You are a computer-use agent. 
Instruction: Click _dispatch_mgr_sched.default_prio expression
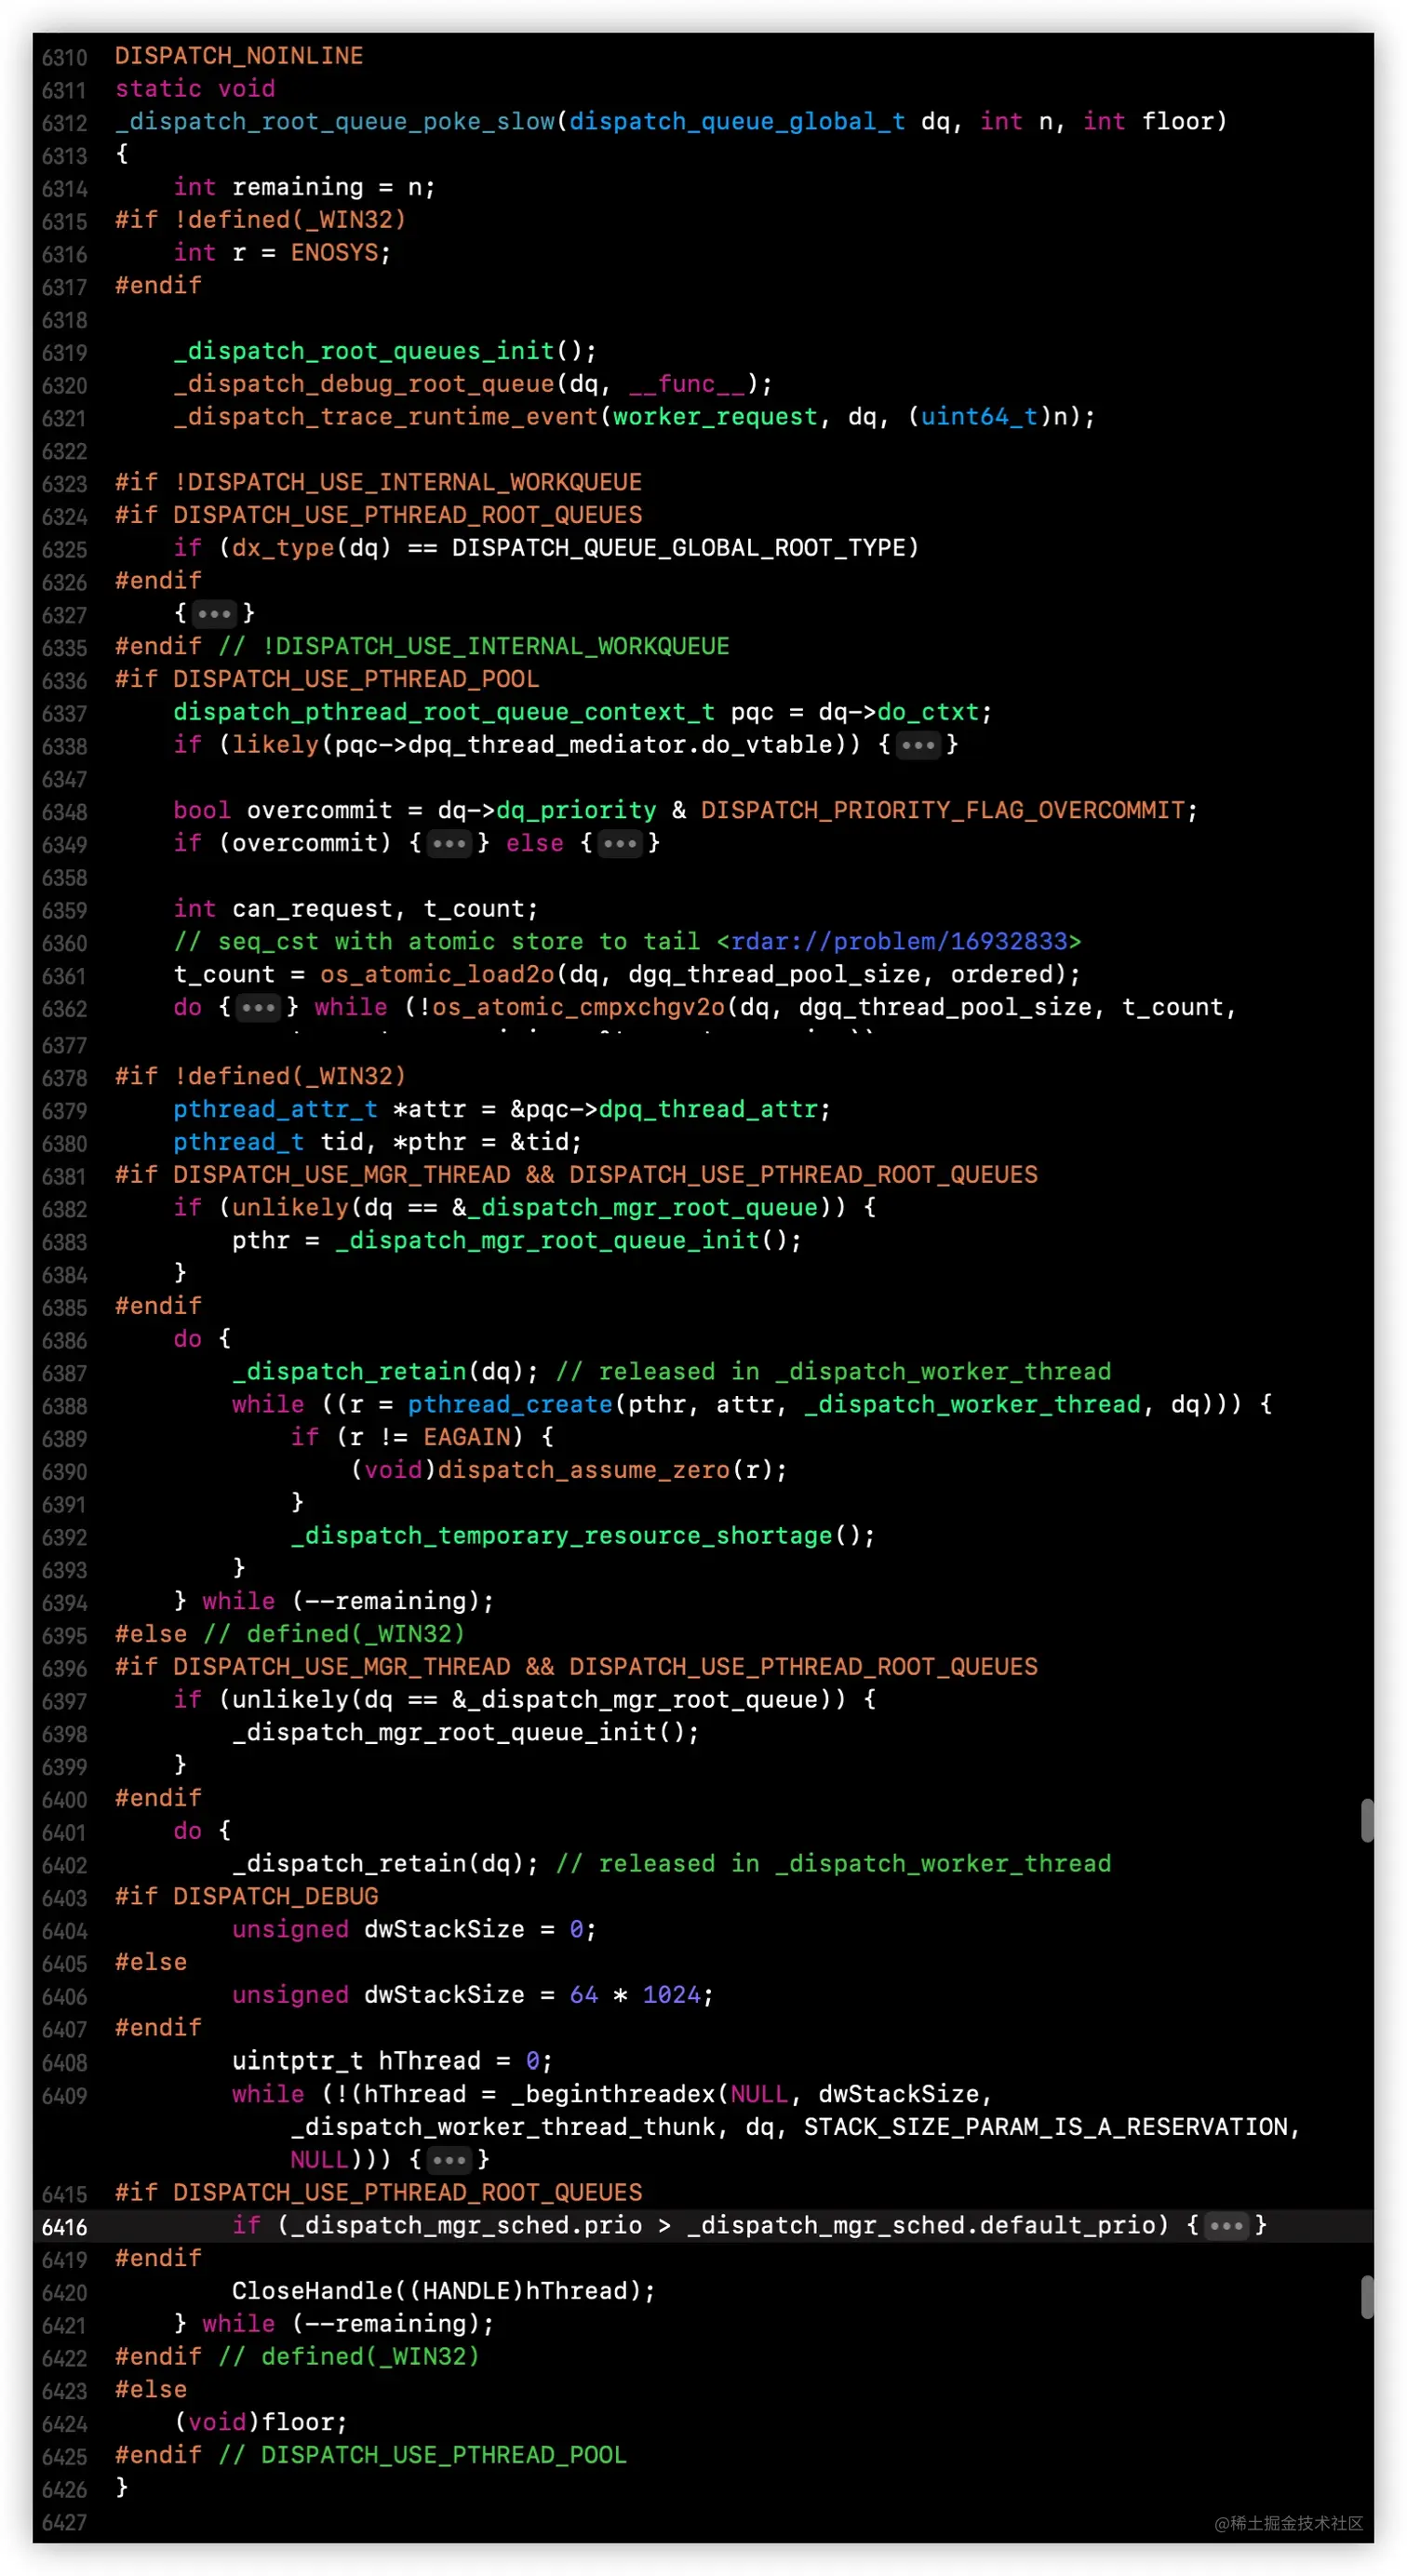pyautogui.click(x=921, y=2225)
